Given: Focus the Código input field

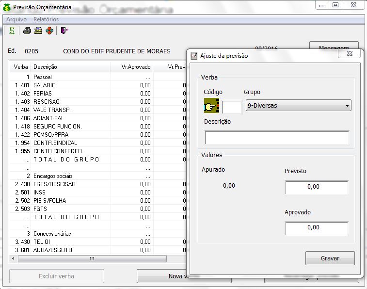Looking at the screenshot, I should (232, 107).
